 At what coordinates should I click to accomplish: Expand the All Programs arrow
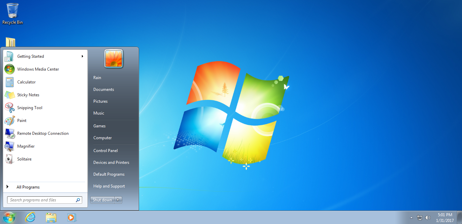(x=7, y=187)
